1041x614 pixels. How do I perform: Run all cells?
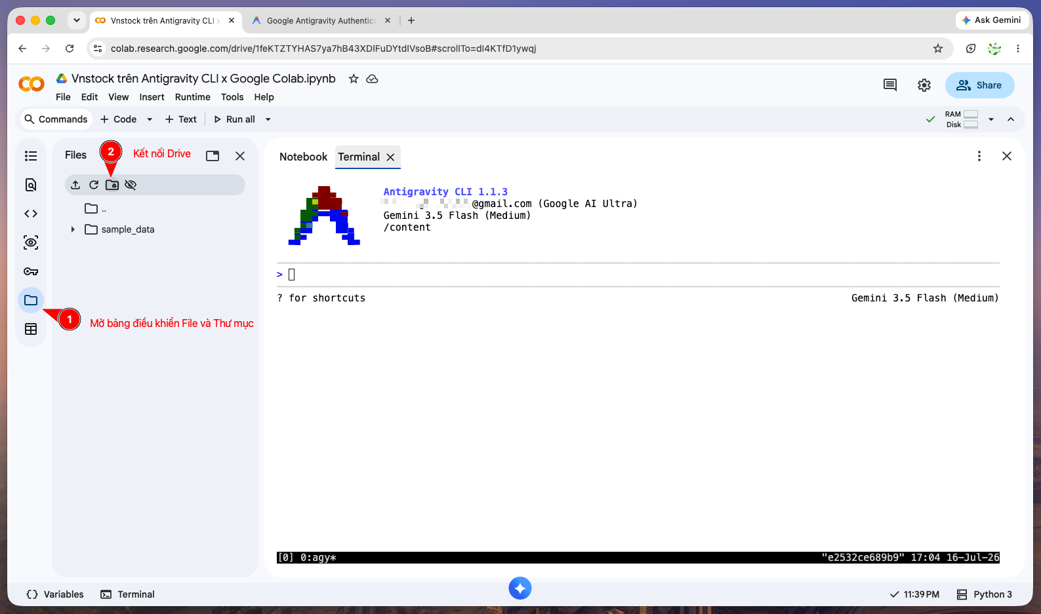coord(234,119)
